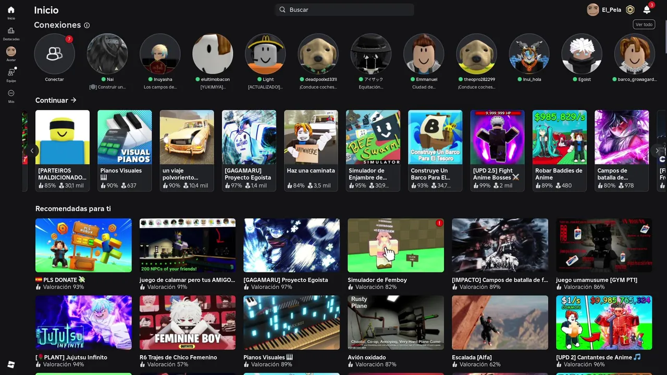Open juego umamusume GYM PT1 thumbnail
This screenshot has height=375, width=667.
pyautogui.click(x=604, y=245)
